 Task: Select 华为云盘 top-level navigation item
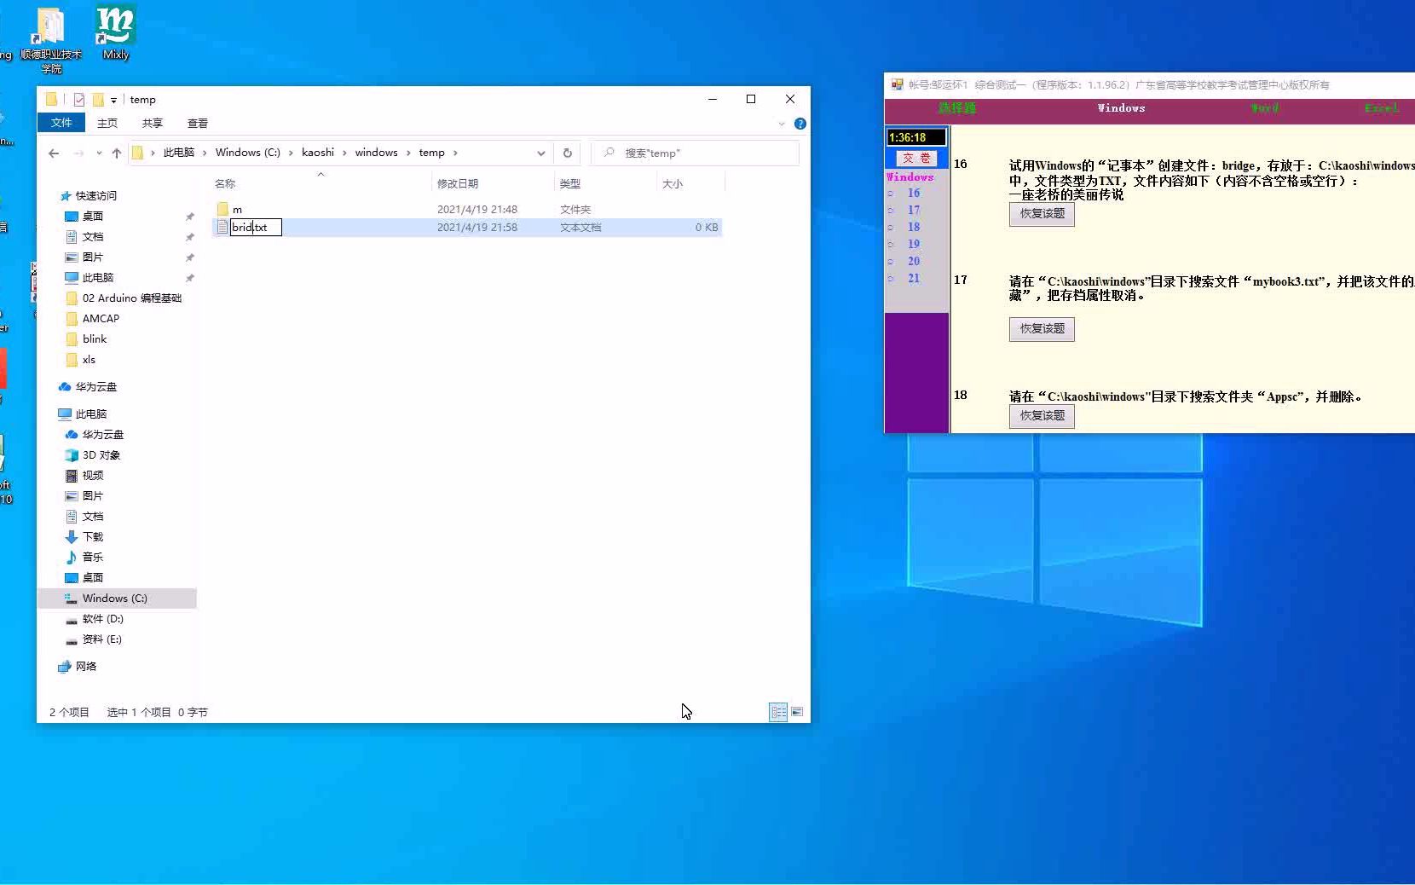coord(95,387)
